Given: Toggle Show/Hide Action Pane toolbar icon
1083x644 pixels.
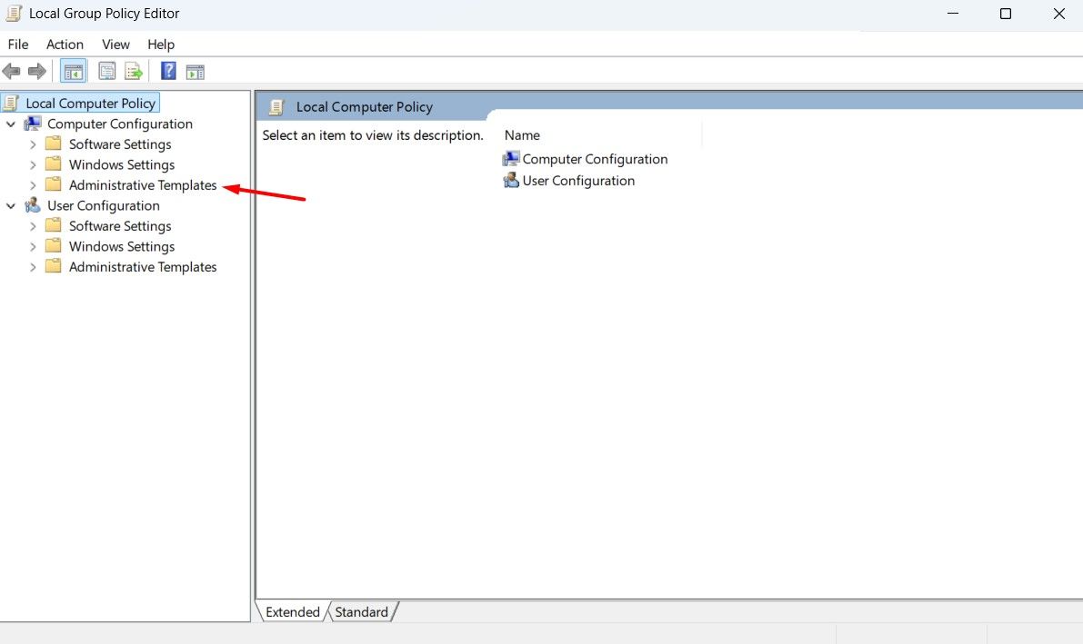Looking at the screenshot, I should 196,71.
